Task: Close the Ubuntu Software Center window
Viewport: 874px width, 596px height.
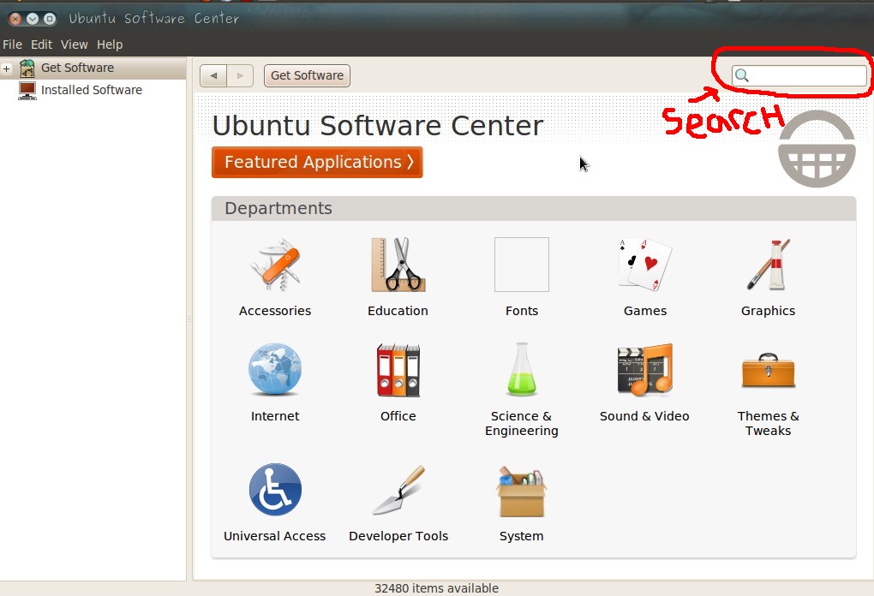Action: (x=15, y=19)
